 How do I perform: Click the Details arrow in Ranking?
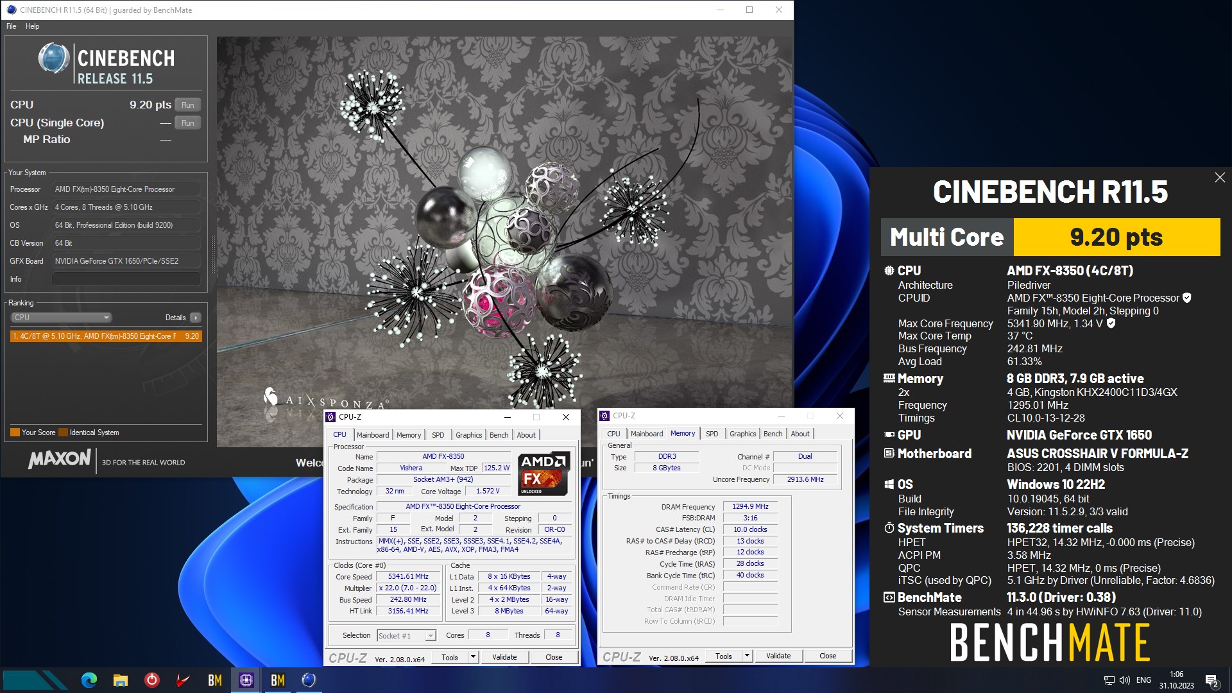[196, 318]
